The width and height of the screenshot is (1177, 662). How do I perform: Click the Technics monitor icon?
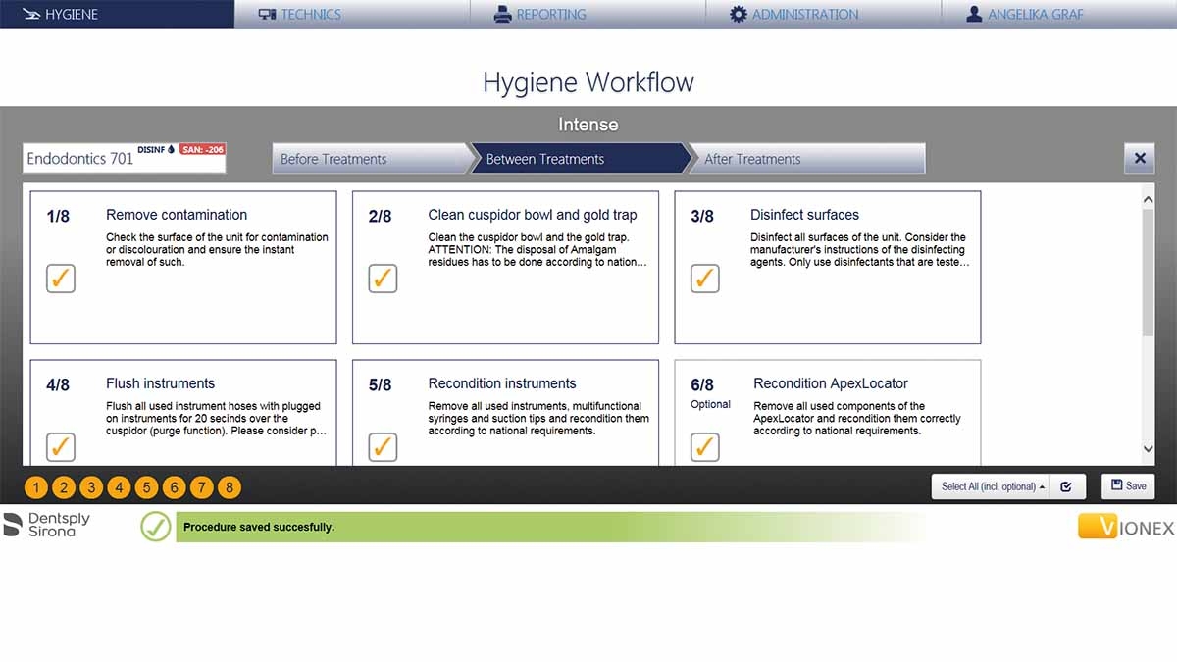point(267,15)
